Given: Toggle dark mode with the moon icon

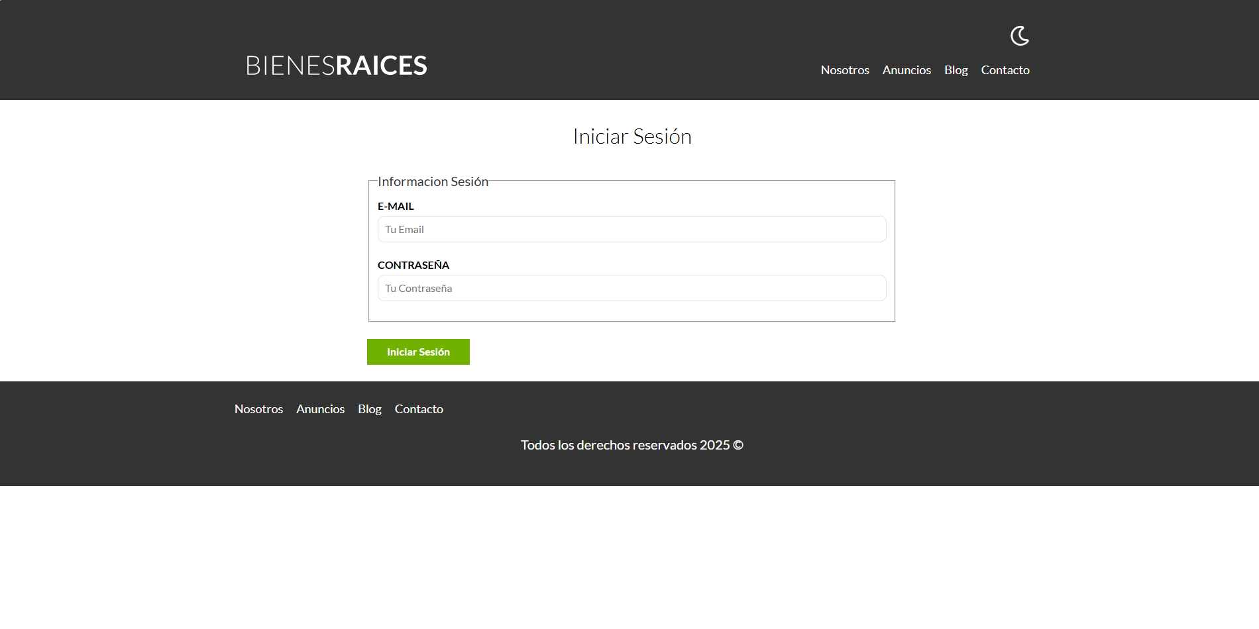Looking at the screenshot, I should pyautogui.click(x=1019, y=36).
